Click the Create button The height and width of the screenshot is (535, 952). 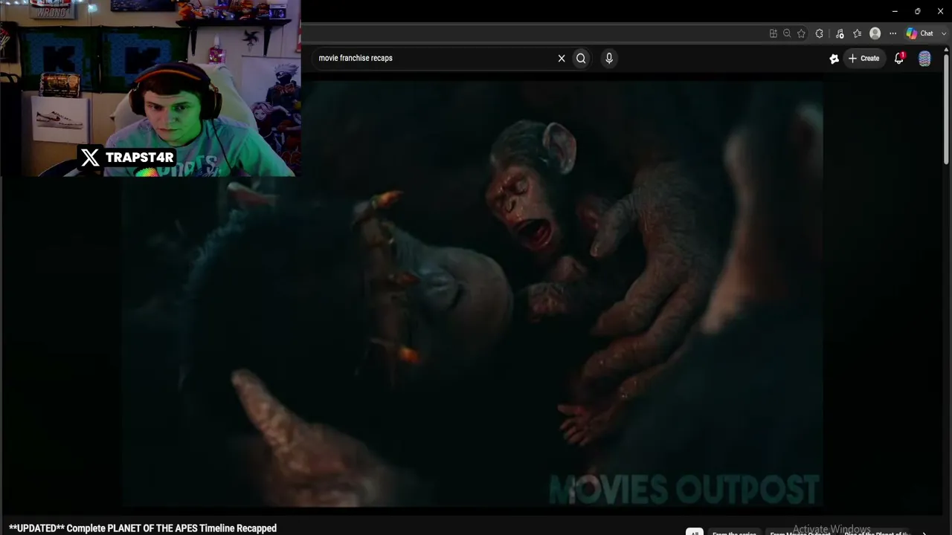tap(863, 58)
